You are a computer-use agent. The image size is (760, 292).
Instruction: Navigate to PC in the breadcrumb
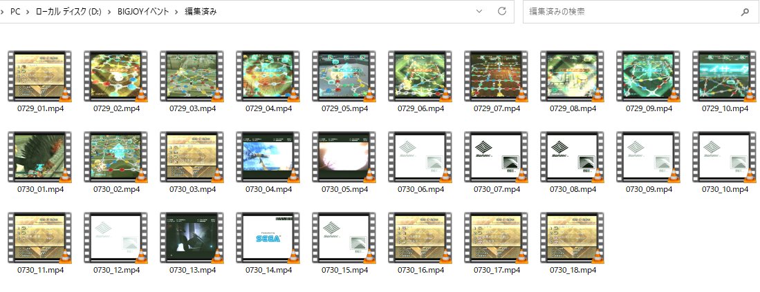[x=15, y=12]
